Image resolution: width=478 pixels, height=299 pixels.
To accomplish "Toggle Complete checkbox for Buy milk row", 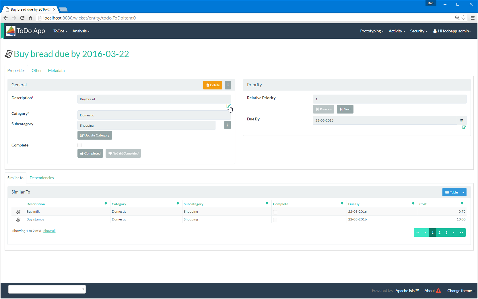I will (275, 212).
